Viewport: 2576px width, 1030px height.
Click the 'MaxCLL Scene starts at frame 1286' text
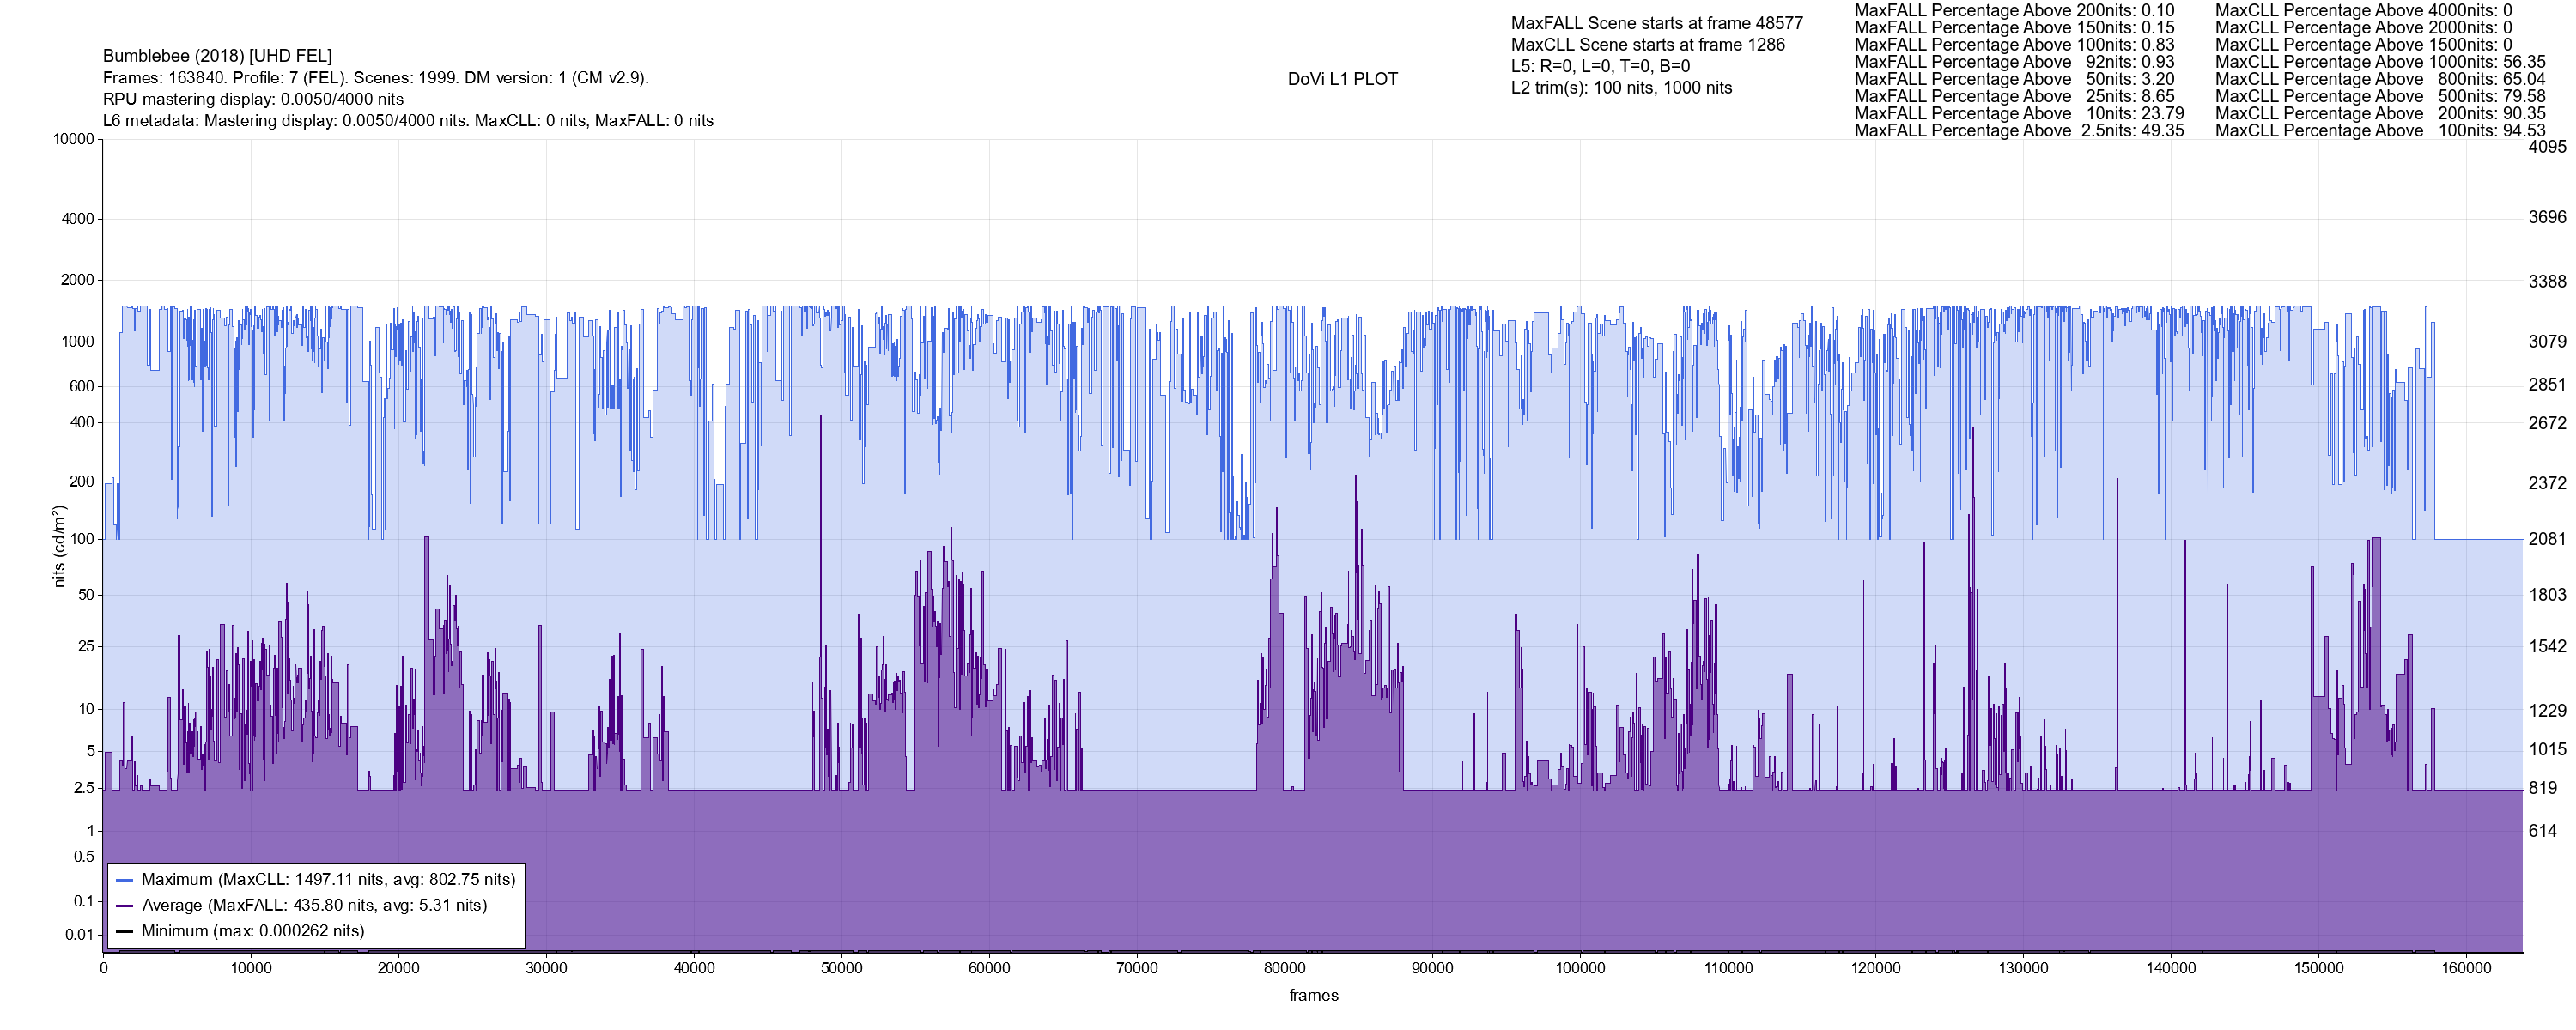[1647, 45]
